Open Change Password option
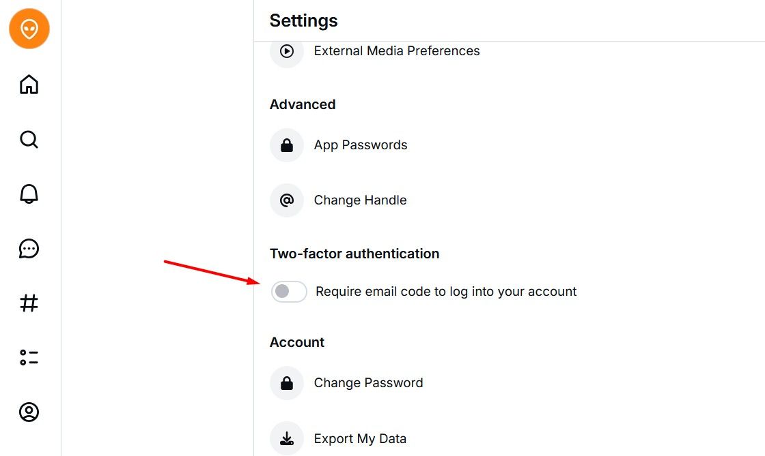Screen dimensions: 765x456 (x=368, y=383)
